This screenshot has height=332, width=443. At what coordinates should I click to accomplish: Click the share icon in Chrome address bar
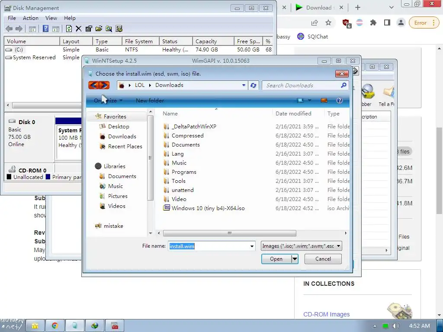(315, 23)
